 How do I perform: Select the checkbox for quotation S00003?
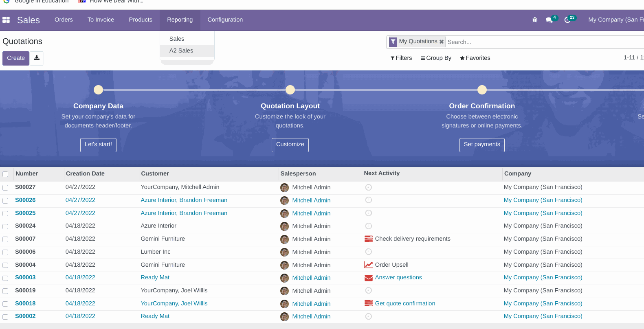(x=5, y=278)
